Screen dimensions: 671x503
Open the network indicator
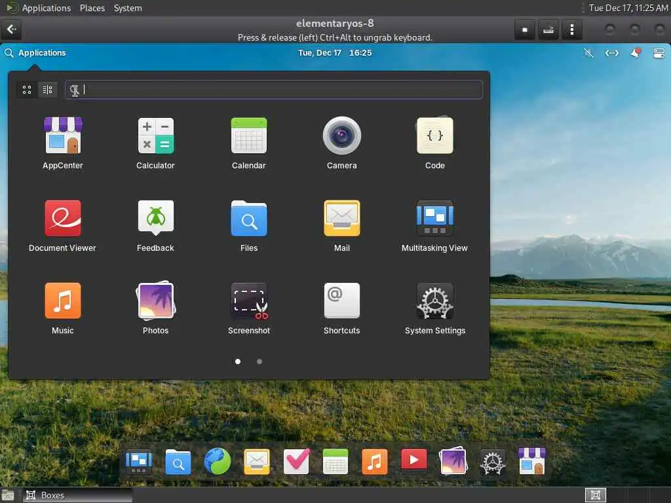[x=612, y=53]
